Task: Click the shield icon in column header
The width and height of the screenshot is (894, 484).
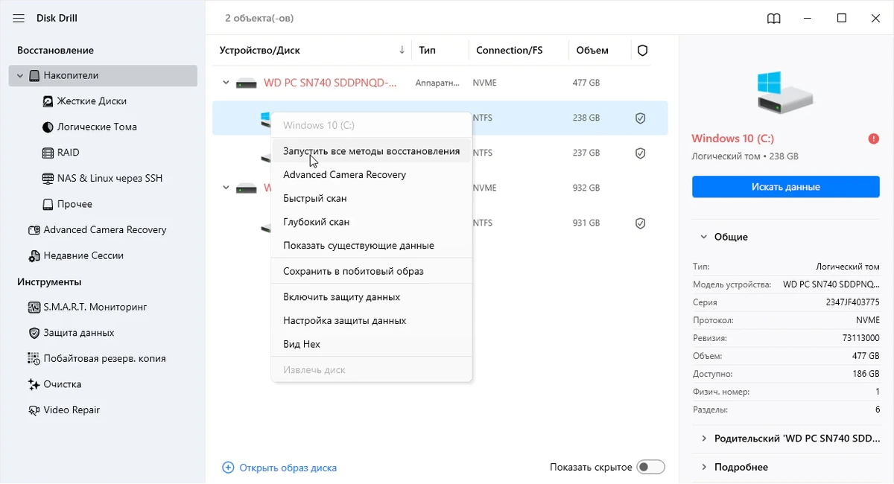Action: click(642, 51)
